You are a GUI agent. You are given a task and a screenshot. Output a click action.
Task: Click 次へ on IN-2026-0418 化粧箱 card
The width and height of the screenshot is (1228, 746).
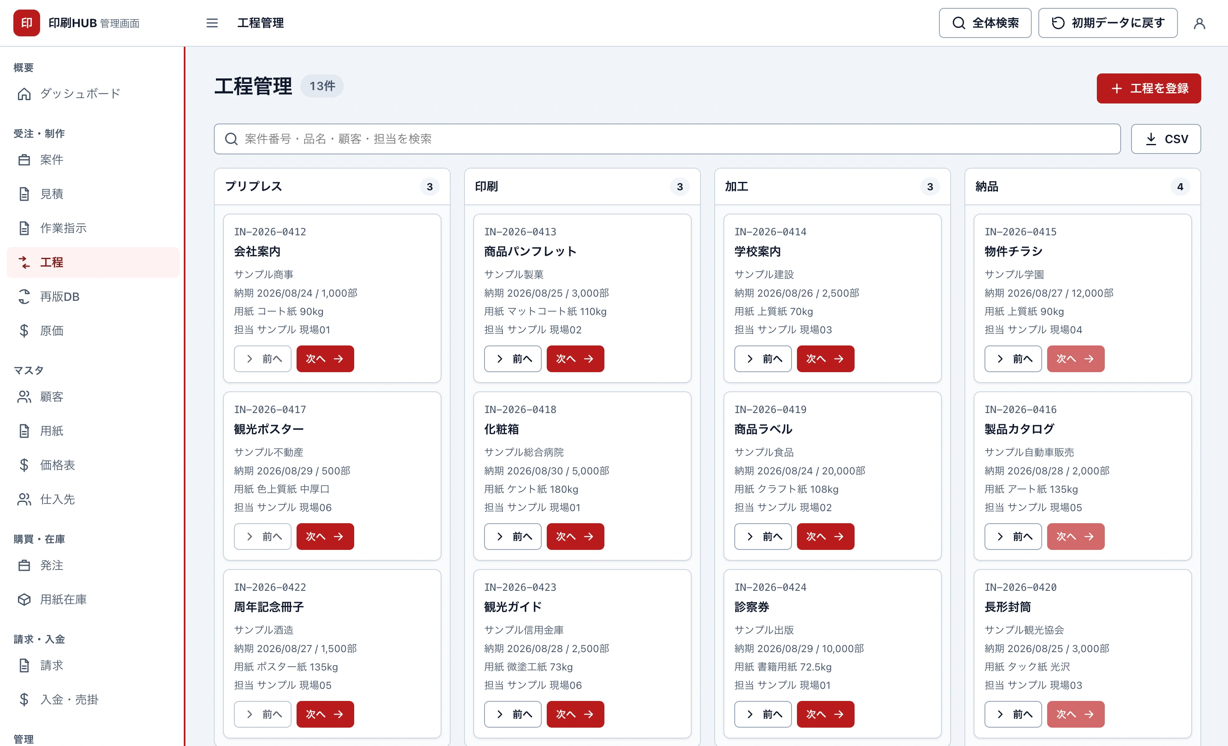[575, 537]
